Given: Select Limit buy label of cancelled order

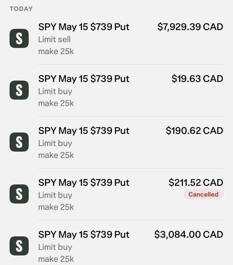Looking at the screenshot, I should 55,195.
